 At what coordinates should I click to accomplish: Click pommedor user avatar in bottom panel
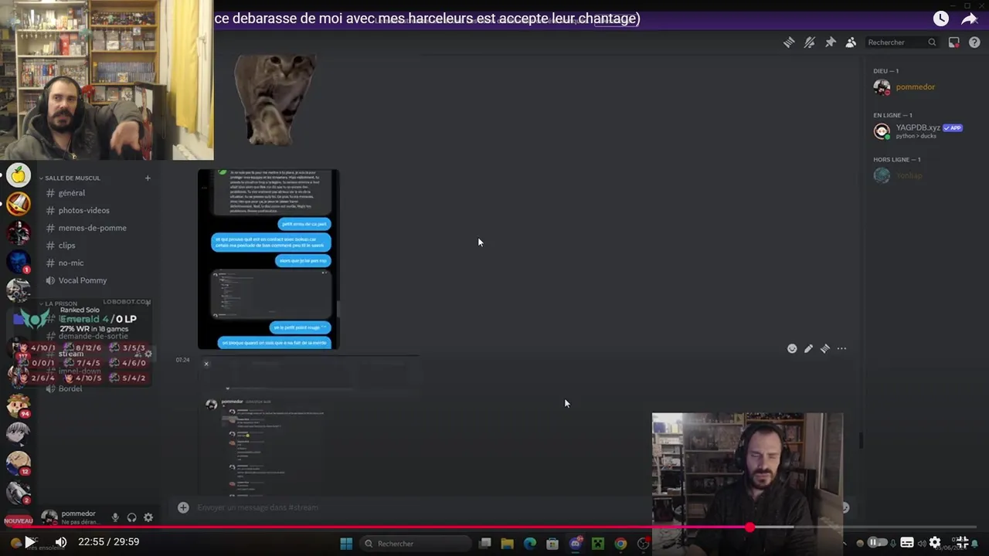pos(49,517)
